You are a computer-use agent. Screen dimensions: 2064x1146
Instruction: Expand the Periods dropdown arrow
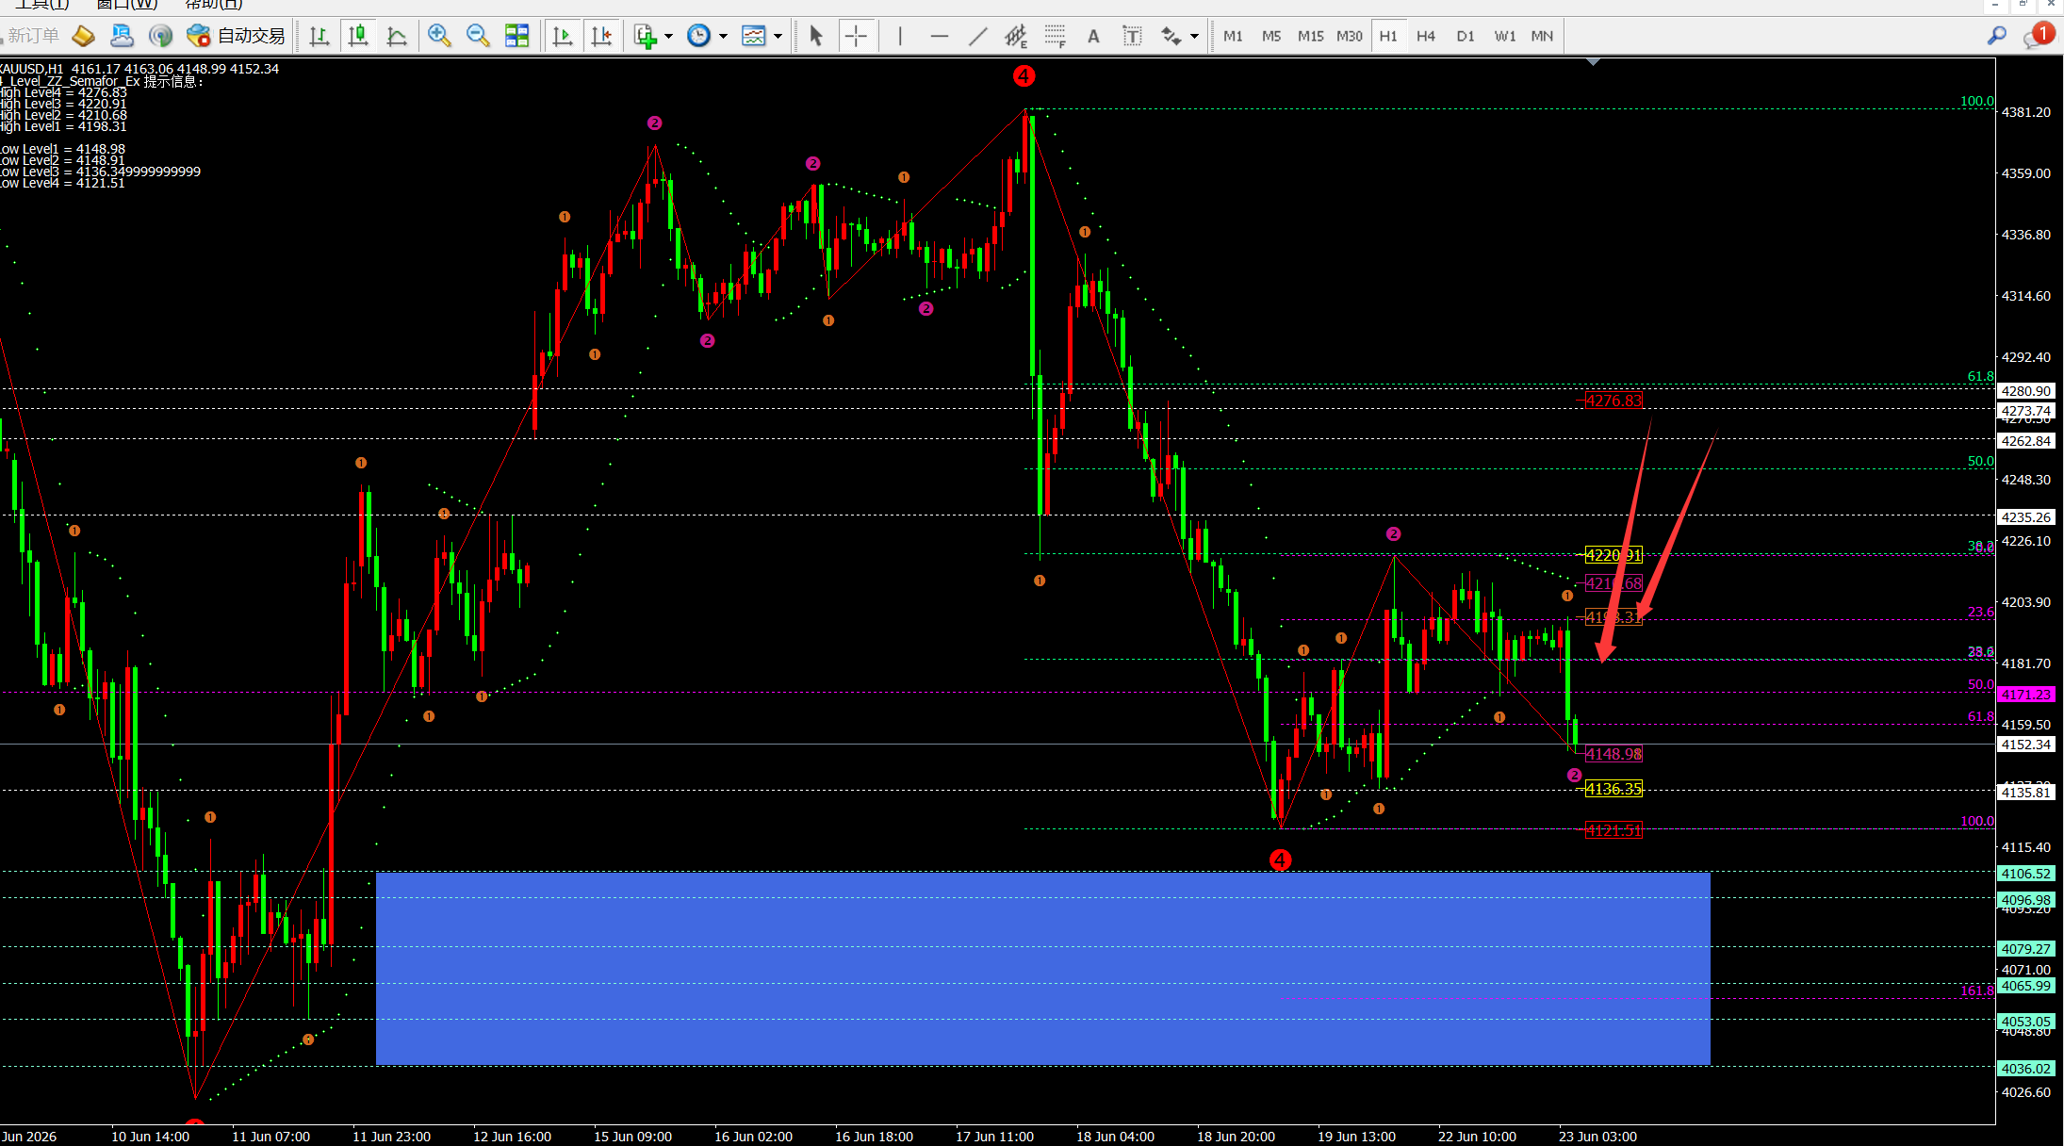click(x=723, y=36)
